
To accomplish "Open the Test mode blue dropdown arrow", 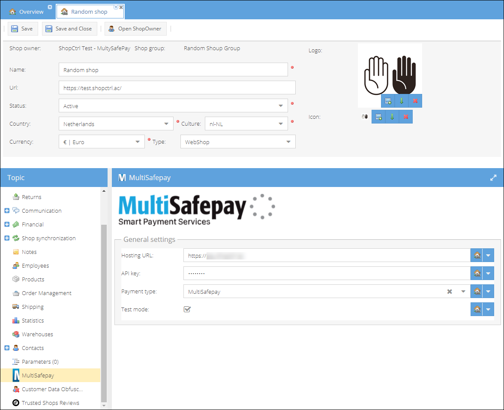I will tap(488, 310).
